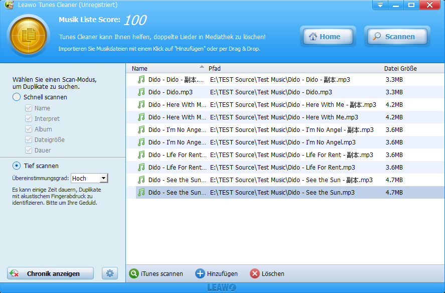Select path ending Dido - I'm No Angel.mp3
Viewport: 445px width, 293px height.
(x=283, y=142)
